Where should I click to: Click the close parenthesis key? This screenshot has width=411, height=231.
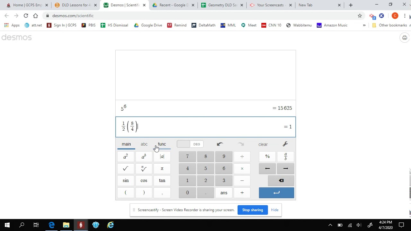point(144,193)
